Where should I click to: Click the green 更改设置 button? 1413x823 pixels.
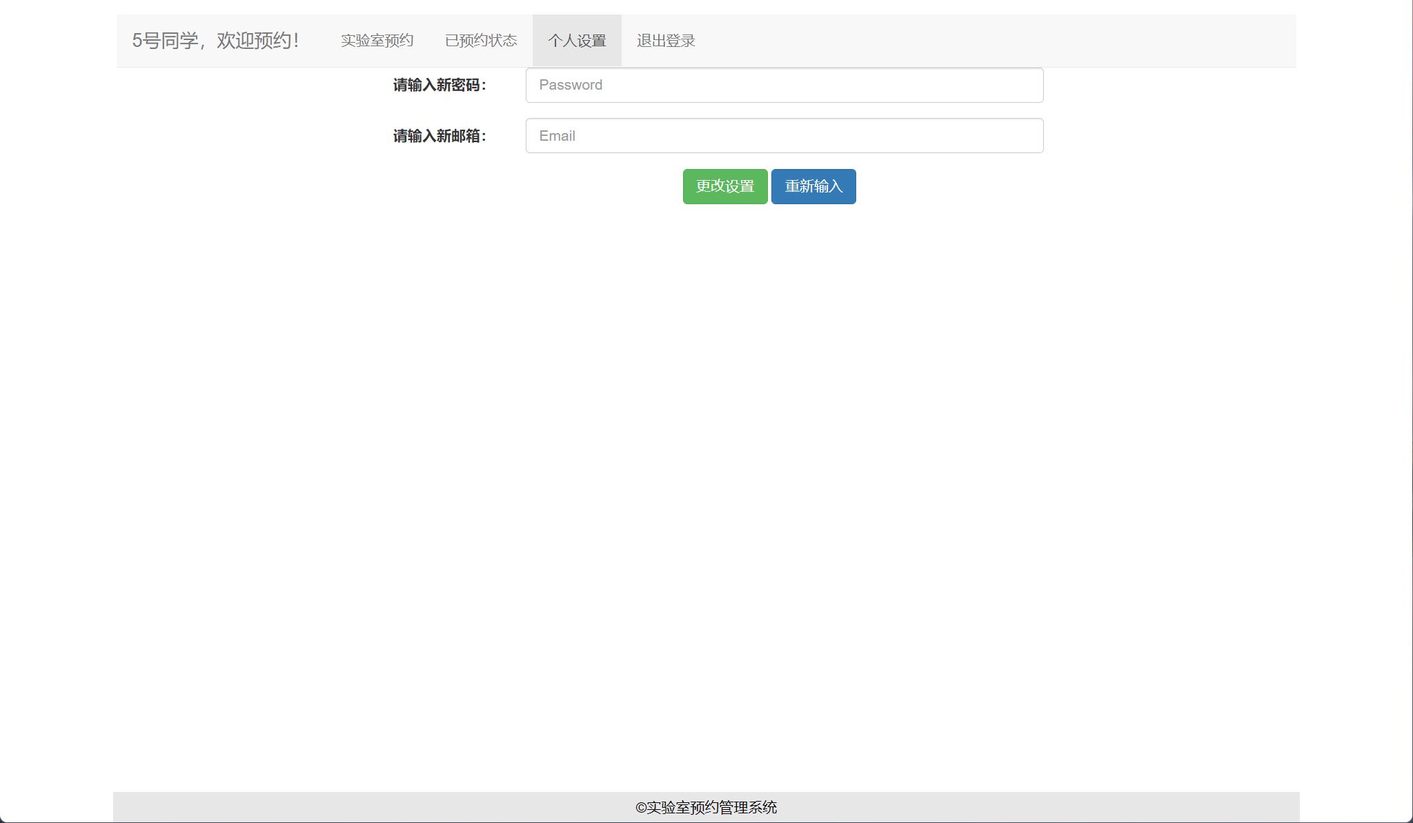[x=724, y=186]
